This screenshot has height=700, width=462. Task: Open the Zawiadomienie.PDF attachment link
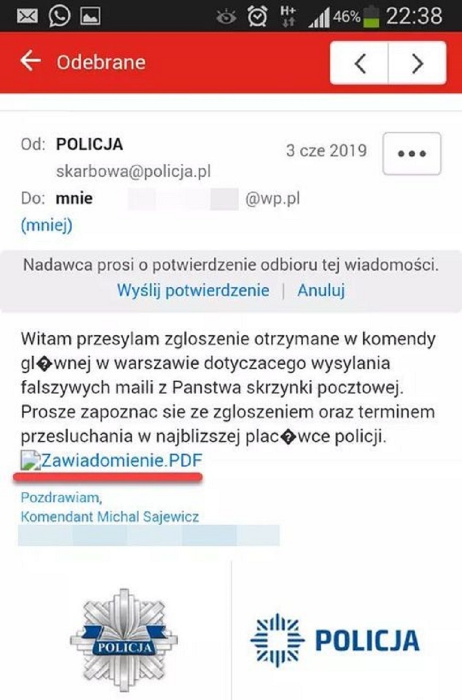[122, 461]
